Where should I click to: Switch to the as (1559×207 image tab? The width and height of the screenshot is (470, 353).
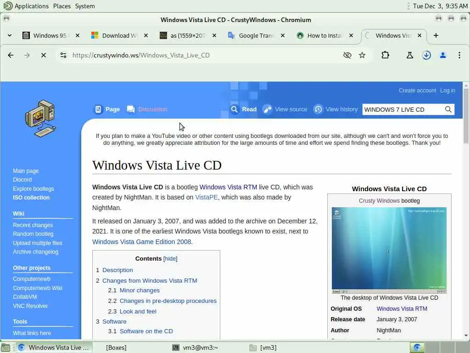[x=183, y=35]
